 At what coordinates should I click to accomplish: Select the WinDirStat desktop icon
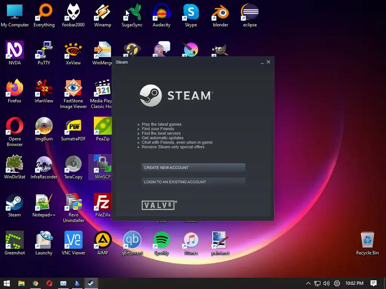pyautogui.click(x=15, y=167)
